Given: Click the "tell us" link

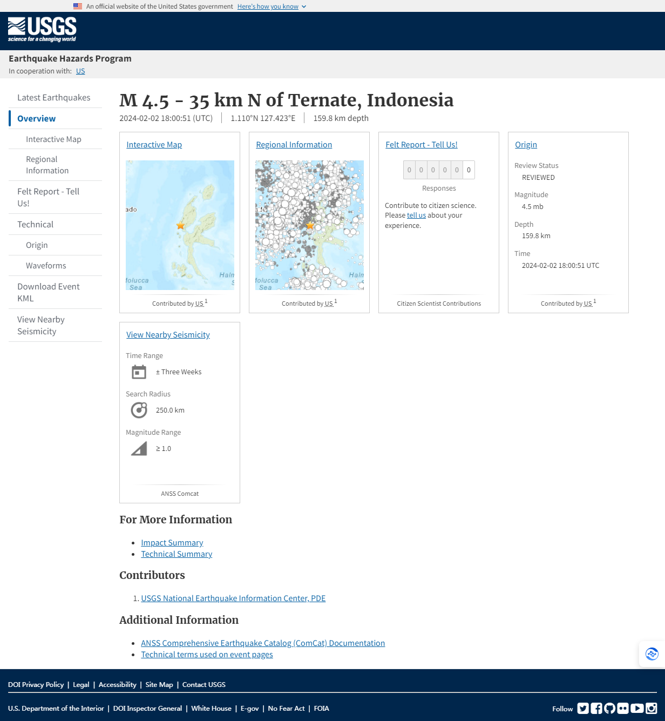Looking at the screenshot, I should click(416, 215).
